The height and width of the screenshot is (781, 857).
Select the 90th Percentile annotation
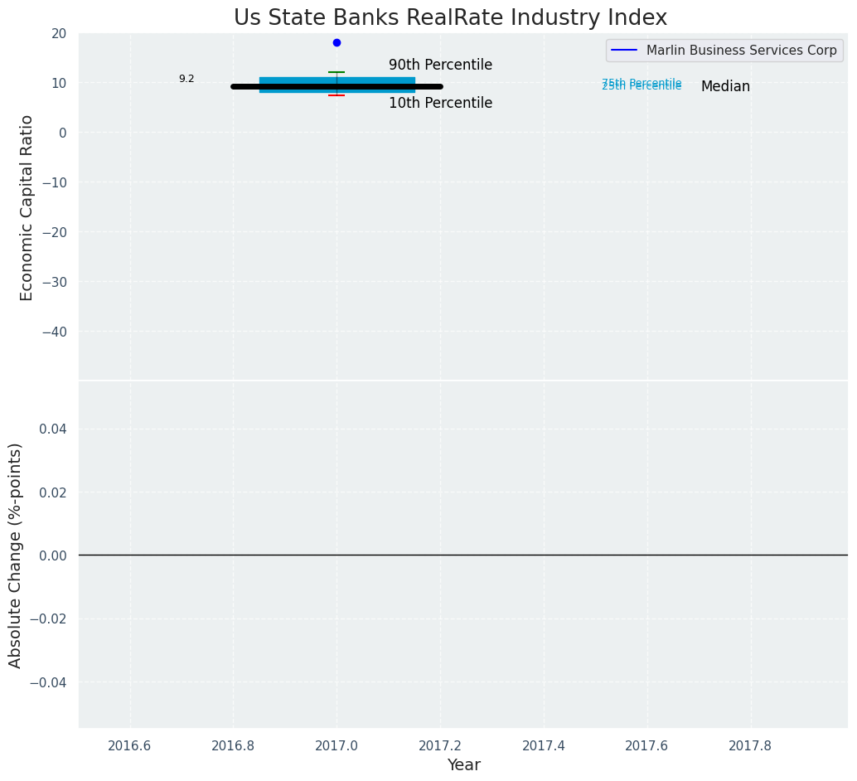tap(440, 65)
